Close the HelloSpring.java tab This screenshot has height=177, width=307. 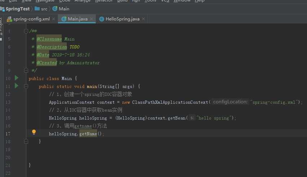pyautogui.click(x=143, y=19)
